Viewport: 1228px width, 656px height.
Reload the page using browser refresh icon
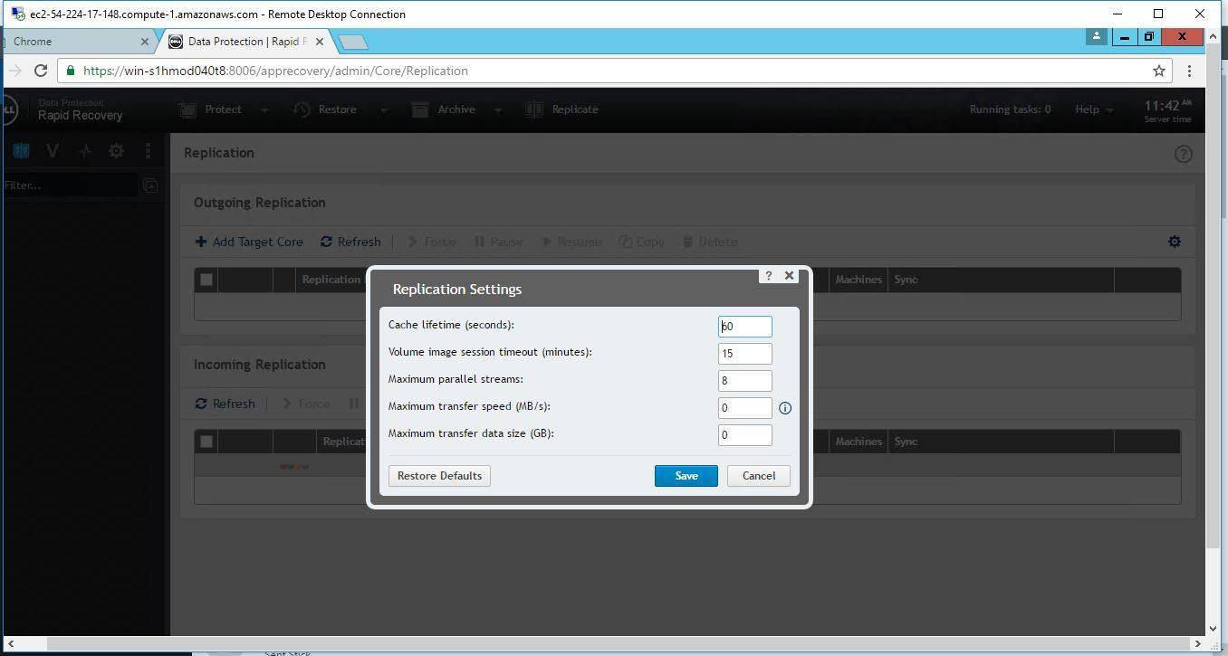click(41, 71)
